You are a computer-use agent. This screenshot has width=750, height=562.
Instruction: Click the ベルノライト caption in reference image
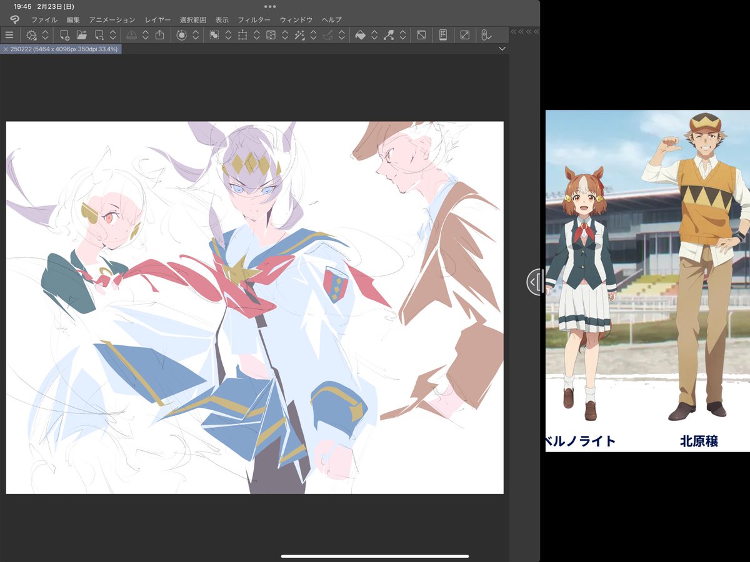[581, 441]
